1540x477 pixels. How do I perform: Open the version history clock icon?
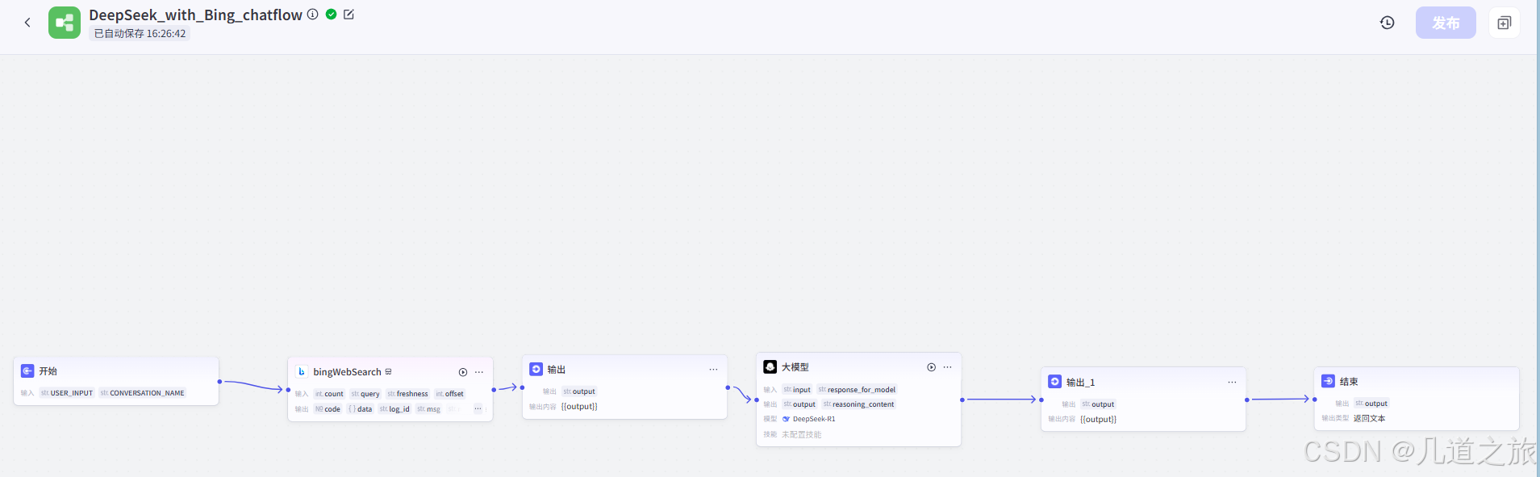1387,23
